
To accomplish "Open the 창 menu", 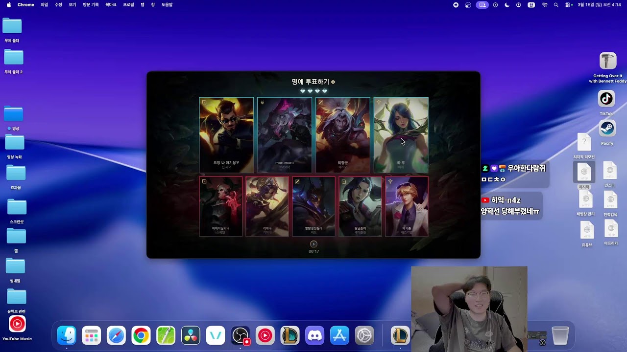I will [x=153, y=4].
